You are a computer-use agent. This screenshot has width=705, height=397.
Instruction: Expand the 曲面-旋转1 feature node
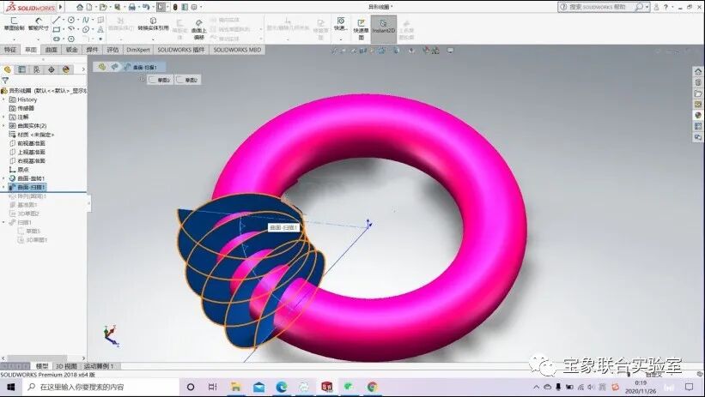point(4,178)
